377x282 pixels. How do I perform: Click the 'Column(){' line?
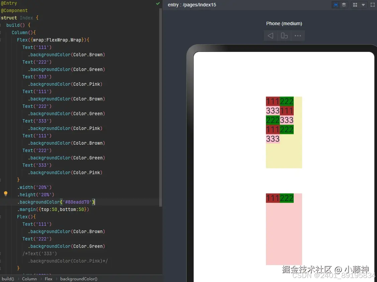(23, 32)
